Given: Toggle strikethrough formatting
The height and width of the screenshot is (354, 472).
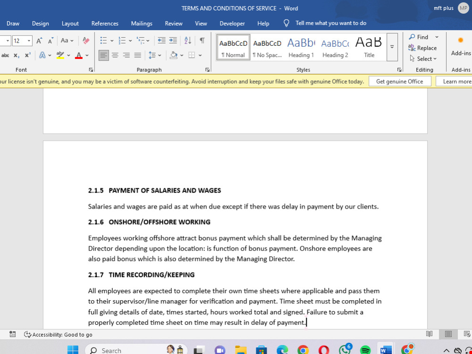Looking at the screenshot, I should tap(5, 55).
